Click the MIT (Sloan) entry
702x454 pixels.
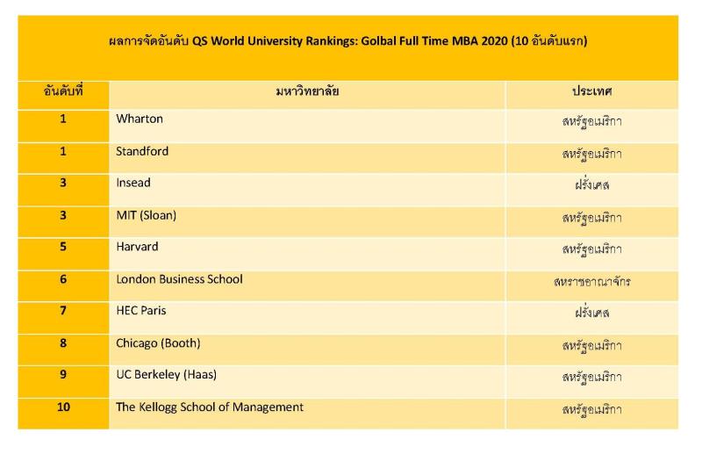(147, 215)
